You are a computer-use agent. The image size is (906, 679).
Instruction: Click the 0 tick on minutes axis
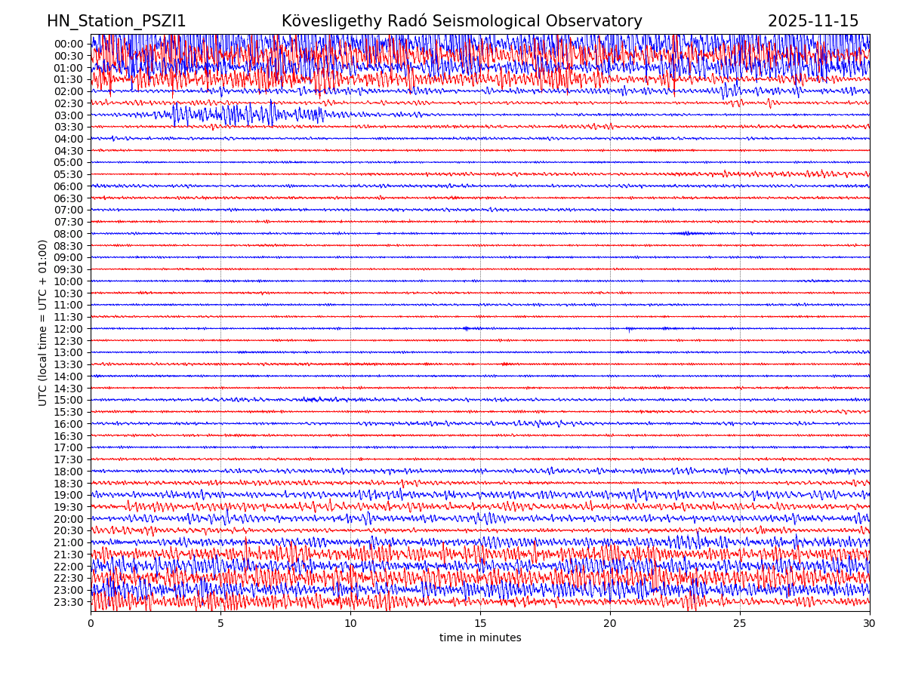click(91, 623)
